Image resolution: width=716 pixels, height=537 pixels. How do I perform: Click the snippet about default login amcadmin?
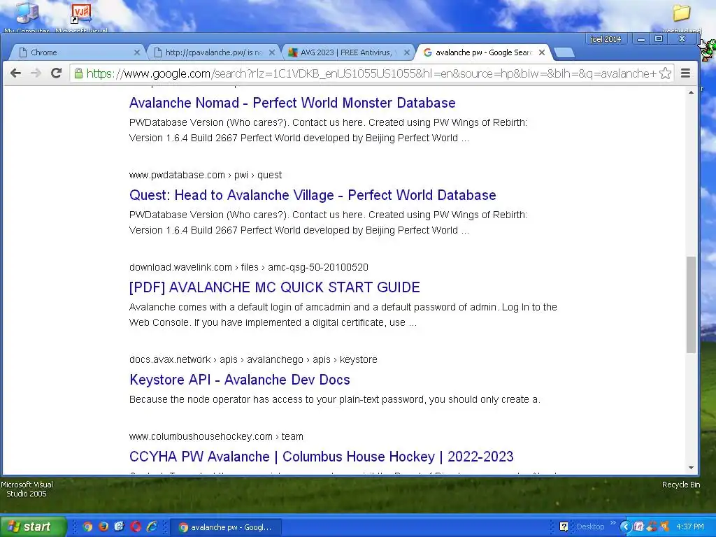tap(343, 315)
